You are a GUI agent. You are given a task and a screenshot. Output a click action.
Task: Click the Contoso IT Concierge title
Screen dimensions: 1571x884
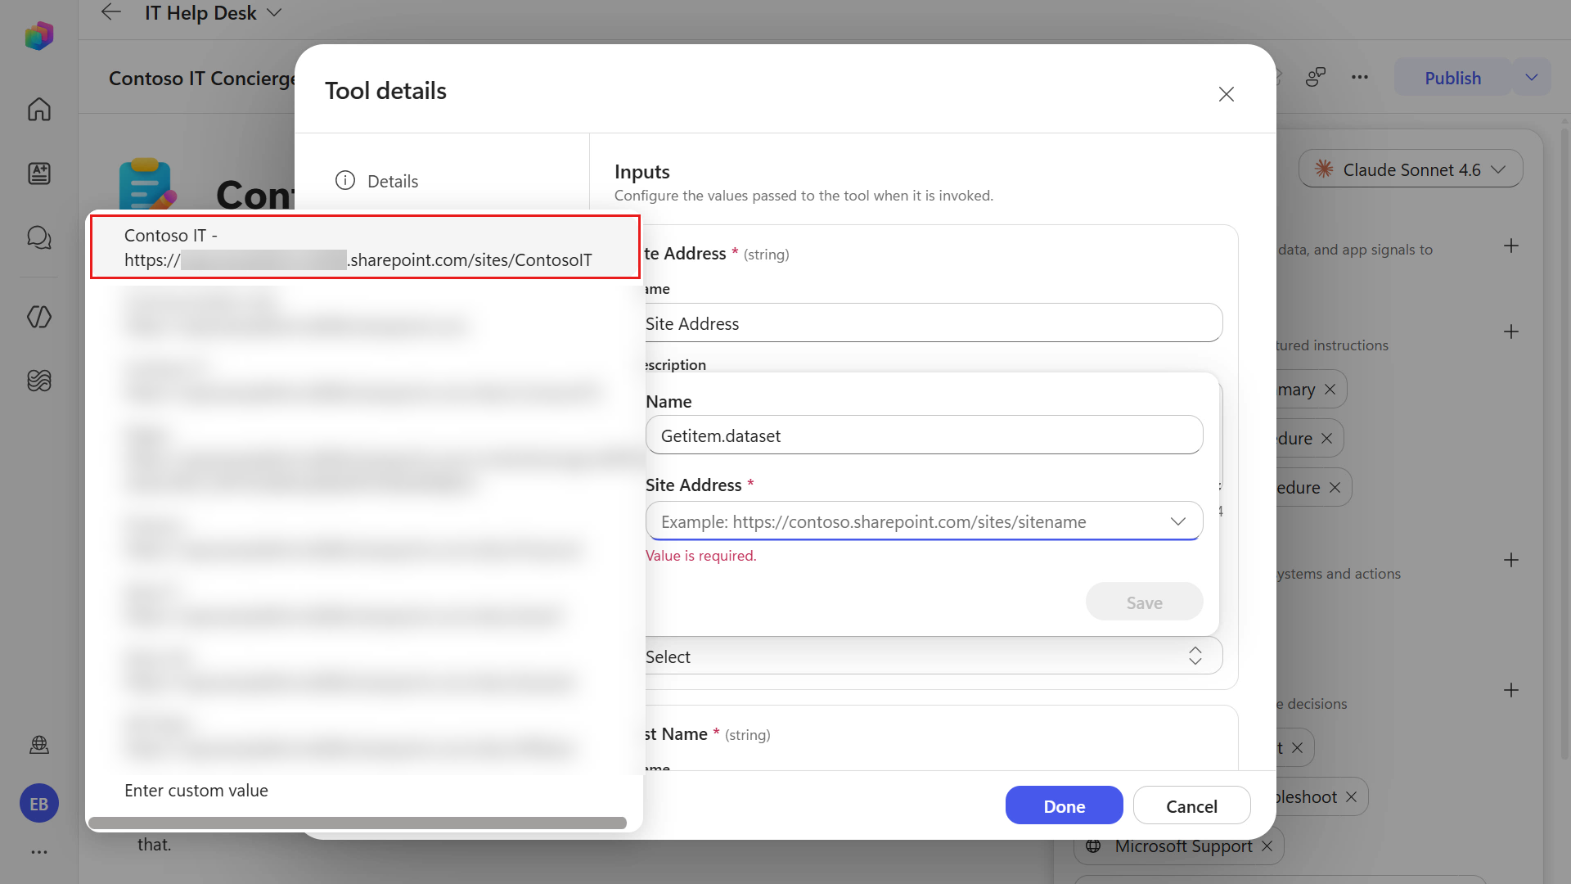pos(202,78)
